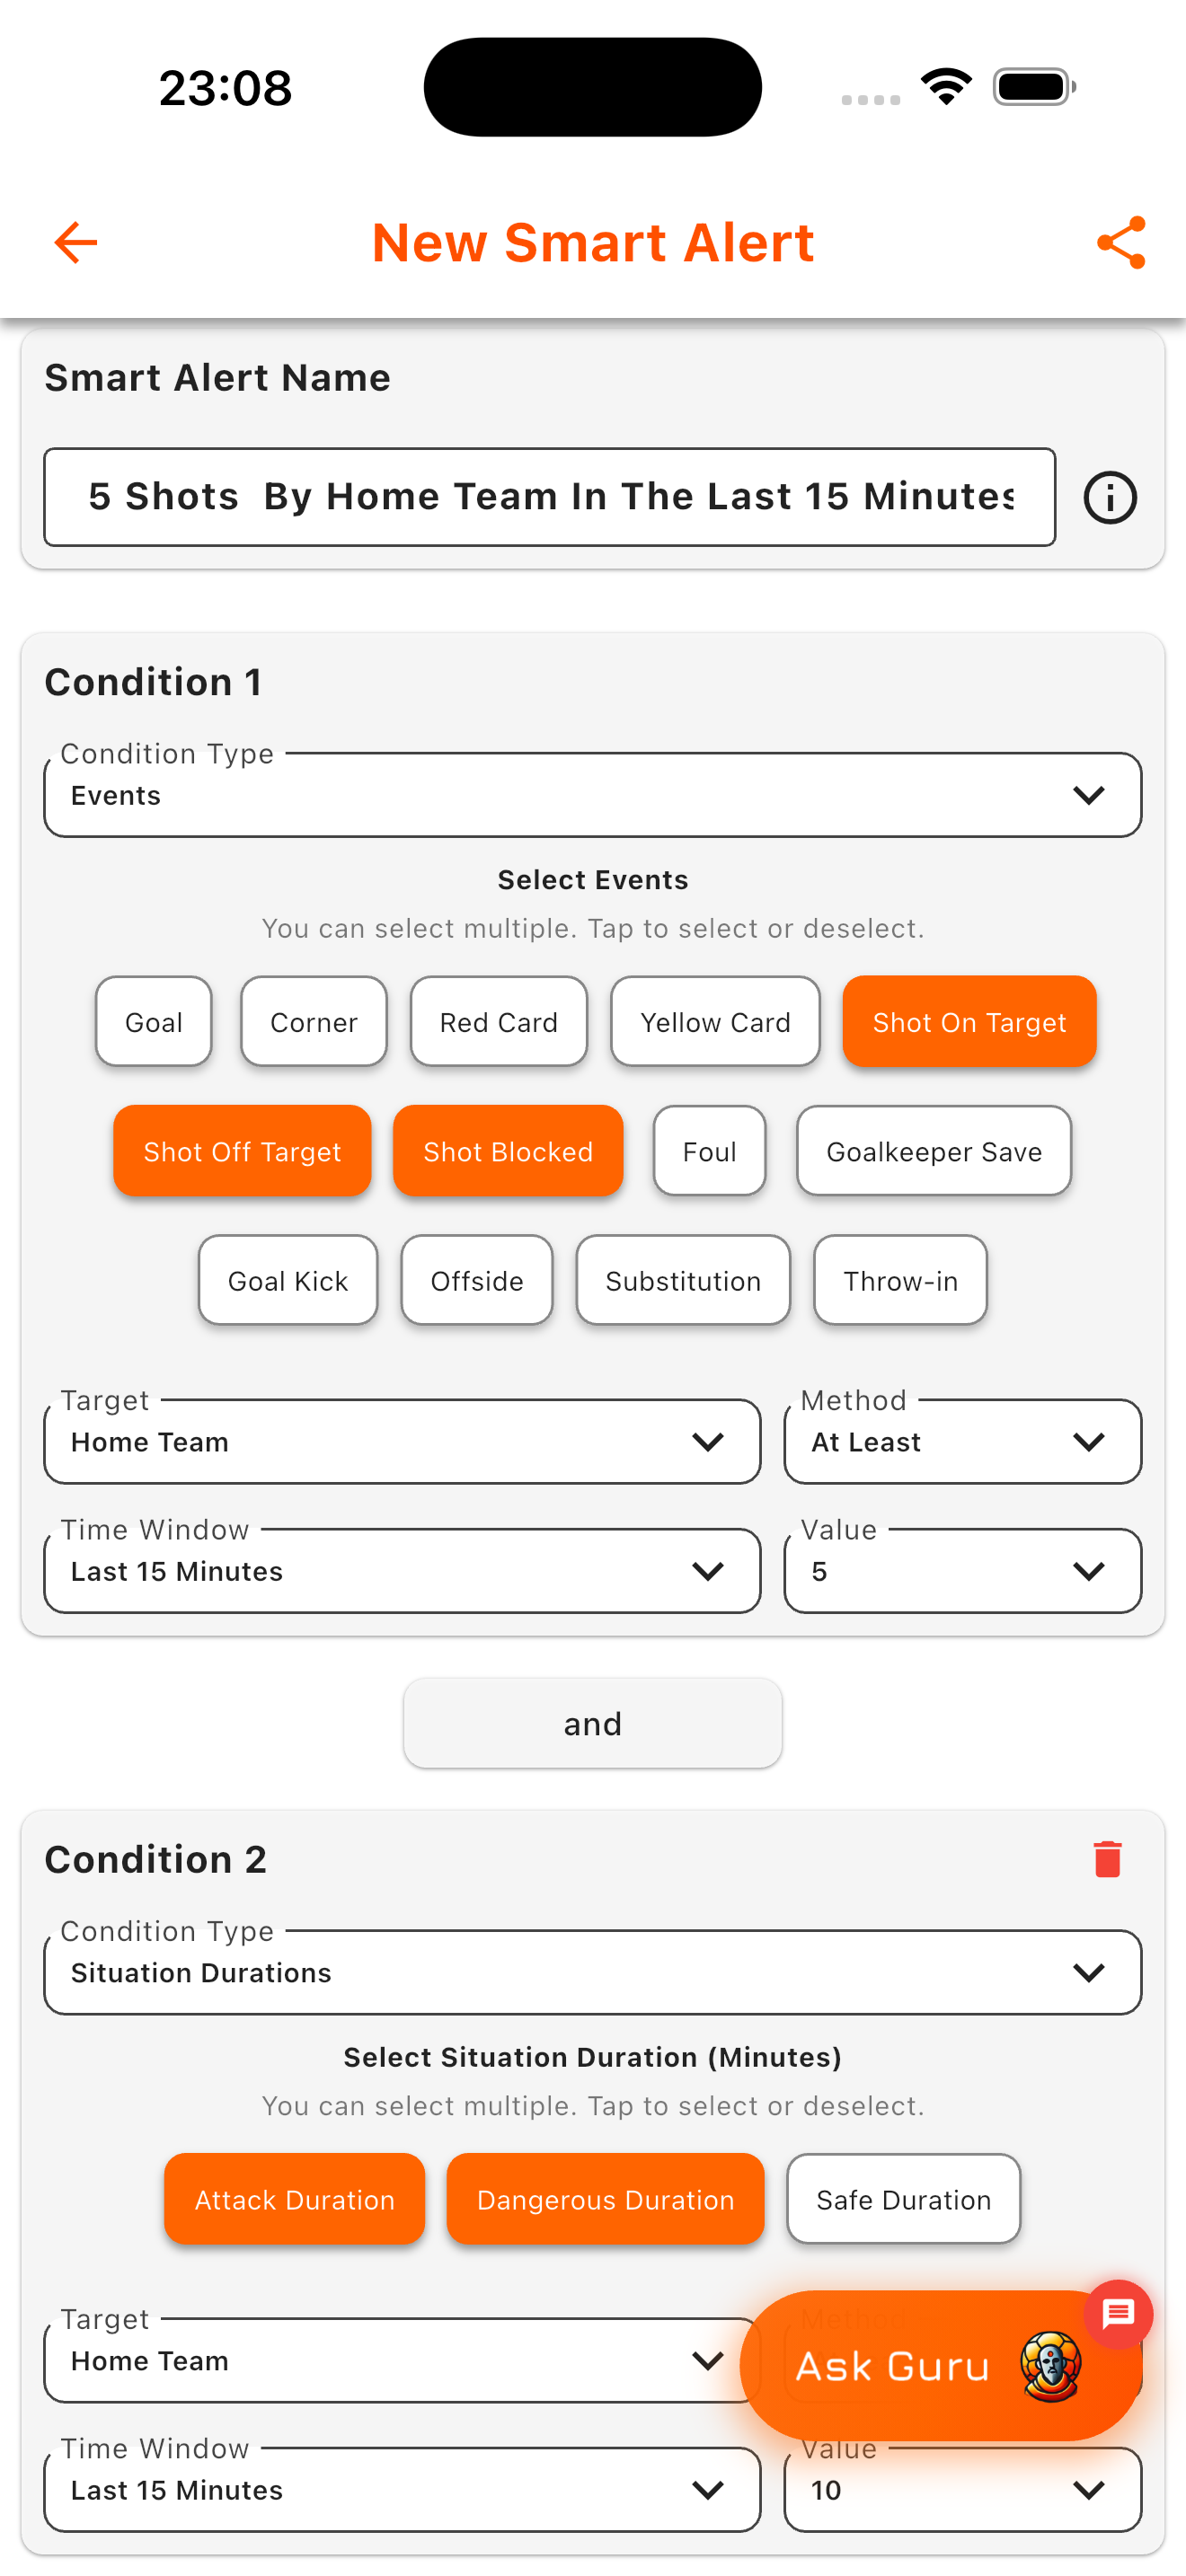Open the Method dropdown showing At Least
The image size is (1186, 2576).
point(960,1441)
